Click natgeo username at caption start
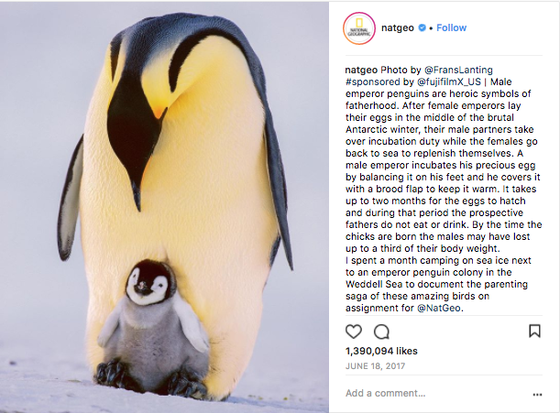The height and width of the screenshot is (413, 560). point(361,70)
